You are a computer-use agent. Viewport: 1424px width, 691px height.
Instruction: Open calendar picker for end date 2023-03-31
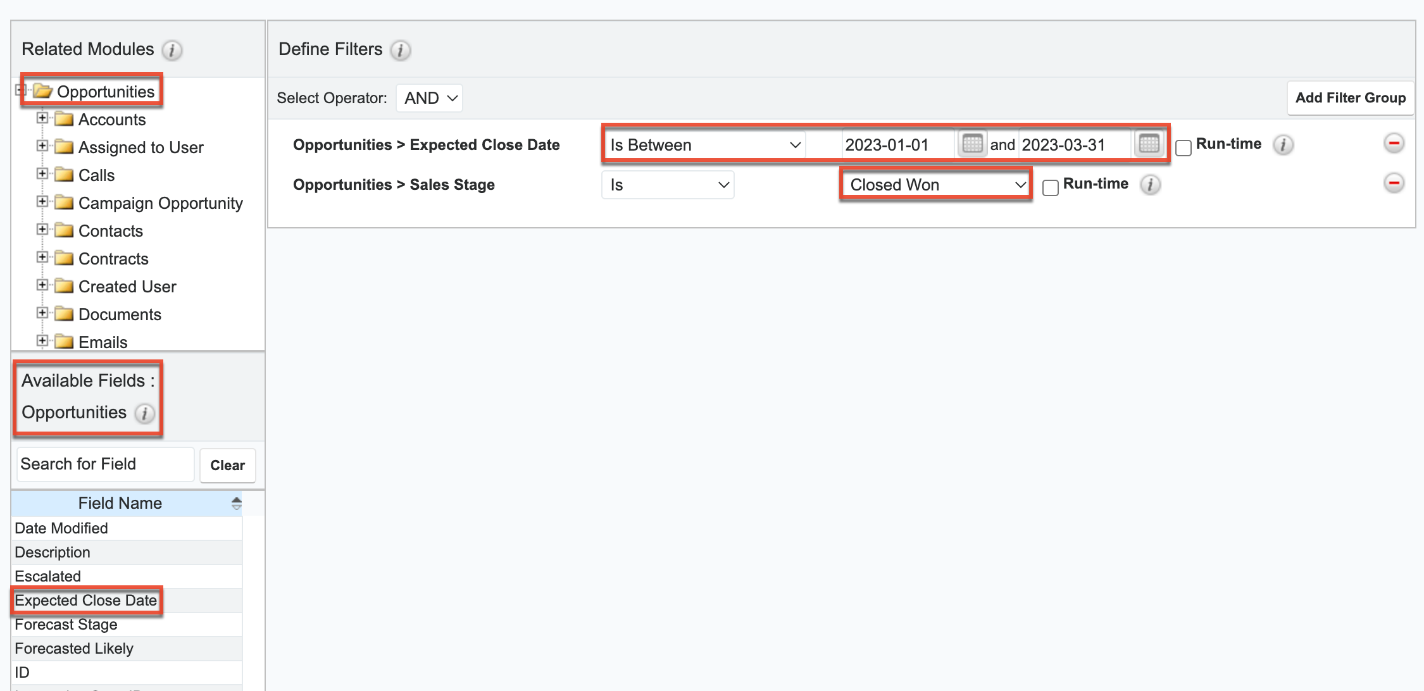pos(1148,144)
